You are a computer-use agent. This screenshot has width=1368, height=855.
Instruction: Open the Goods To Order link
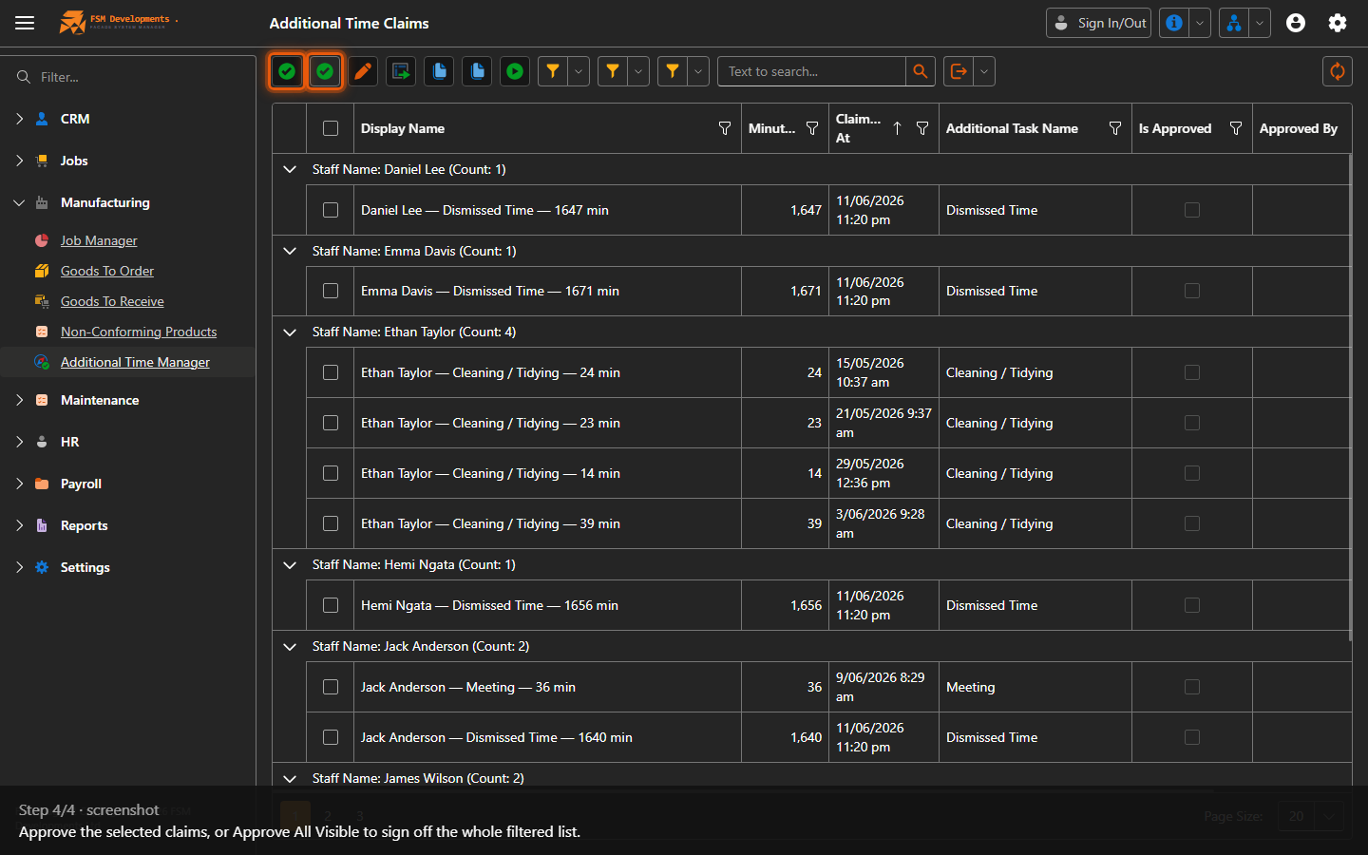click(x=107, y=271)
